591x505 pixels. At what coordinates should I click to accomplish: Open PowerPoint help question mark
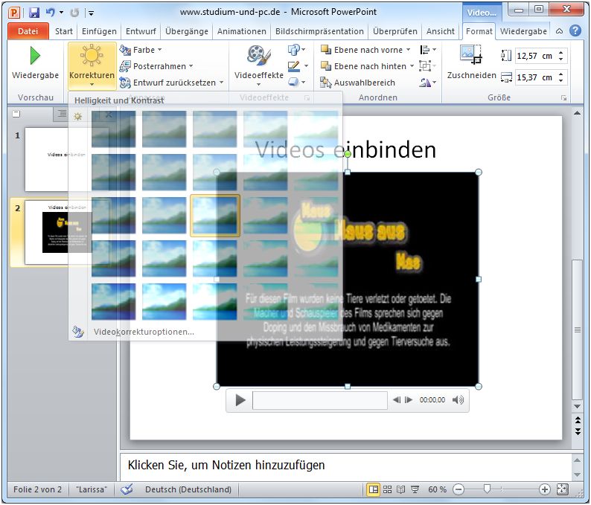click(575, 31)
